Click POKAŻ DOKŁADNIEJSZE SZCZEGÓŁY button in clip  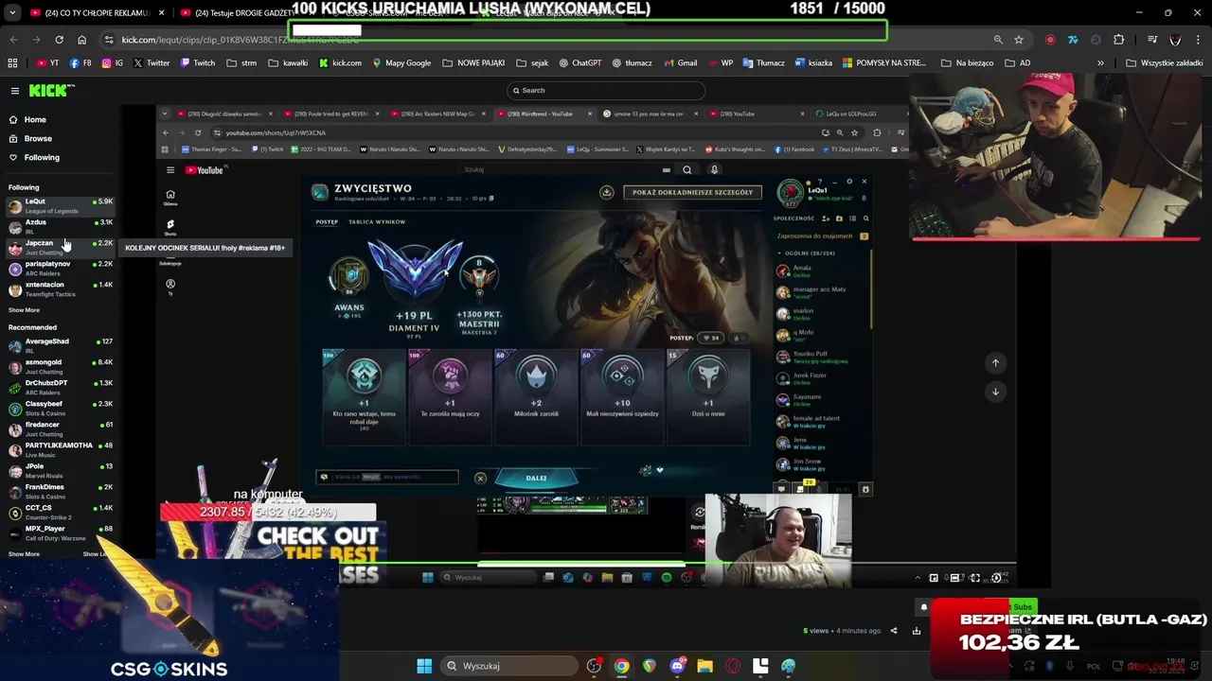(692, 192)
